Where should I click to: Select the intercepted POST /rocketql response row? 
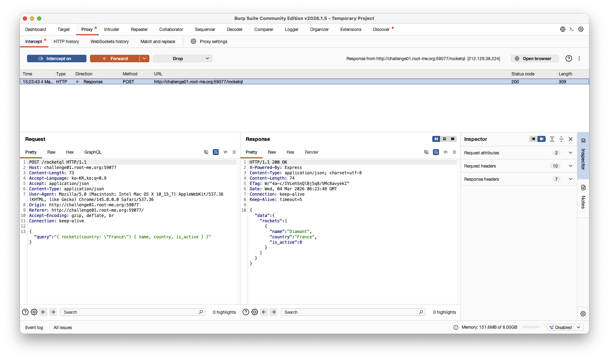[x=304, y=81]
